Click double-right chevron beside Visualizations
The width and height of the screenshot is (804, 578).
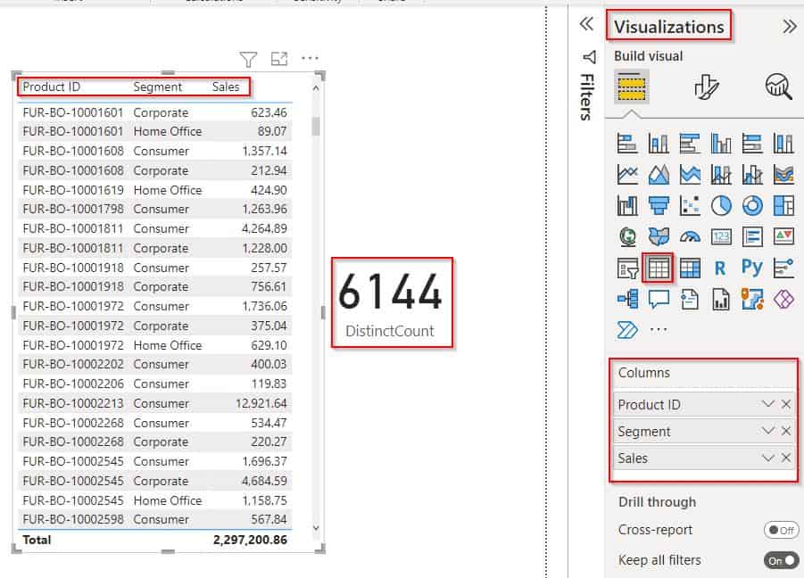[x=790, y=26]
